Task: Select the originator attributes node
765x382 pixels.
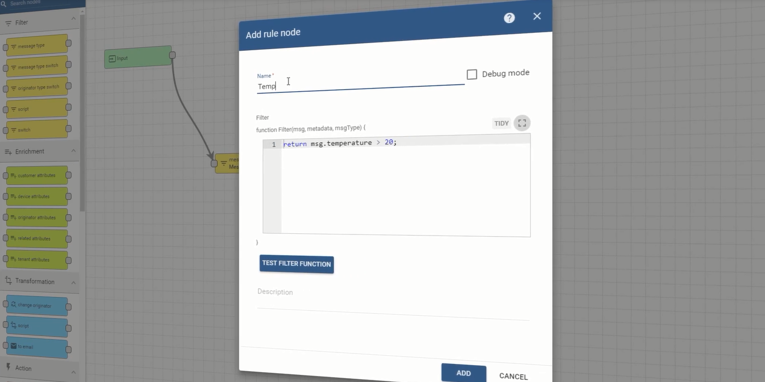Action: [37, 218]
